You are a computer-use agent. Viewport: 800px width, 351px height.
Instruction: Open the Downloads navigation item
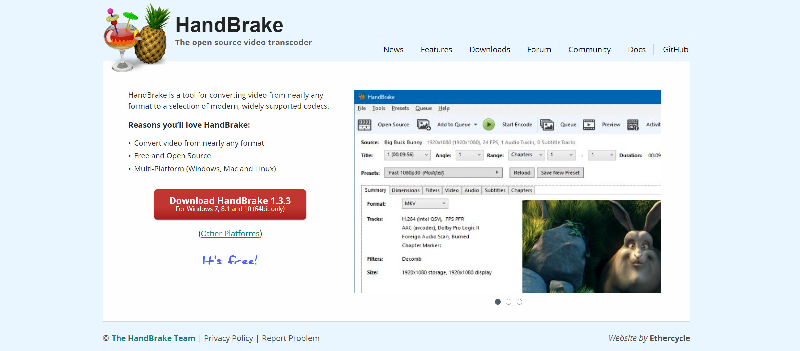click(489, 50)
